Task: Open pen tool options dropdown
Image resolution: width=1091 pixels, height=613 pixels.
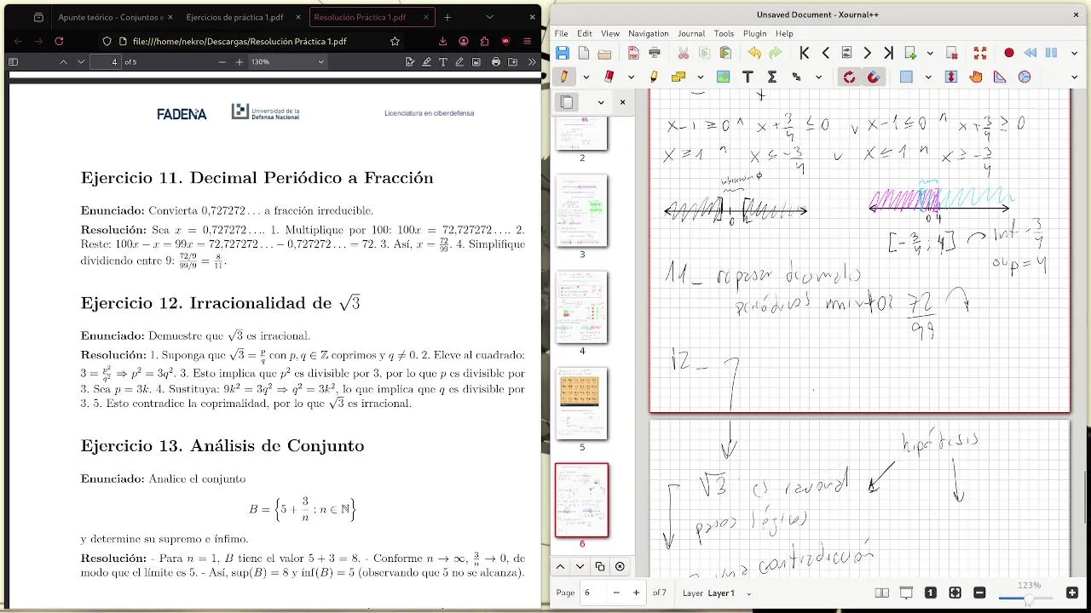Action: (586, 77)
